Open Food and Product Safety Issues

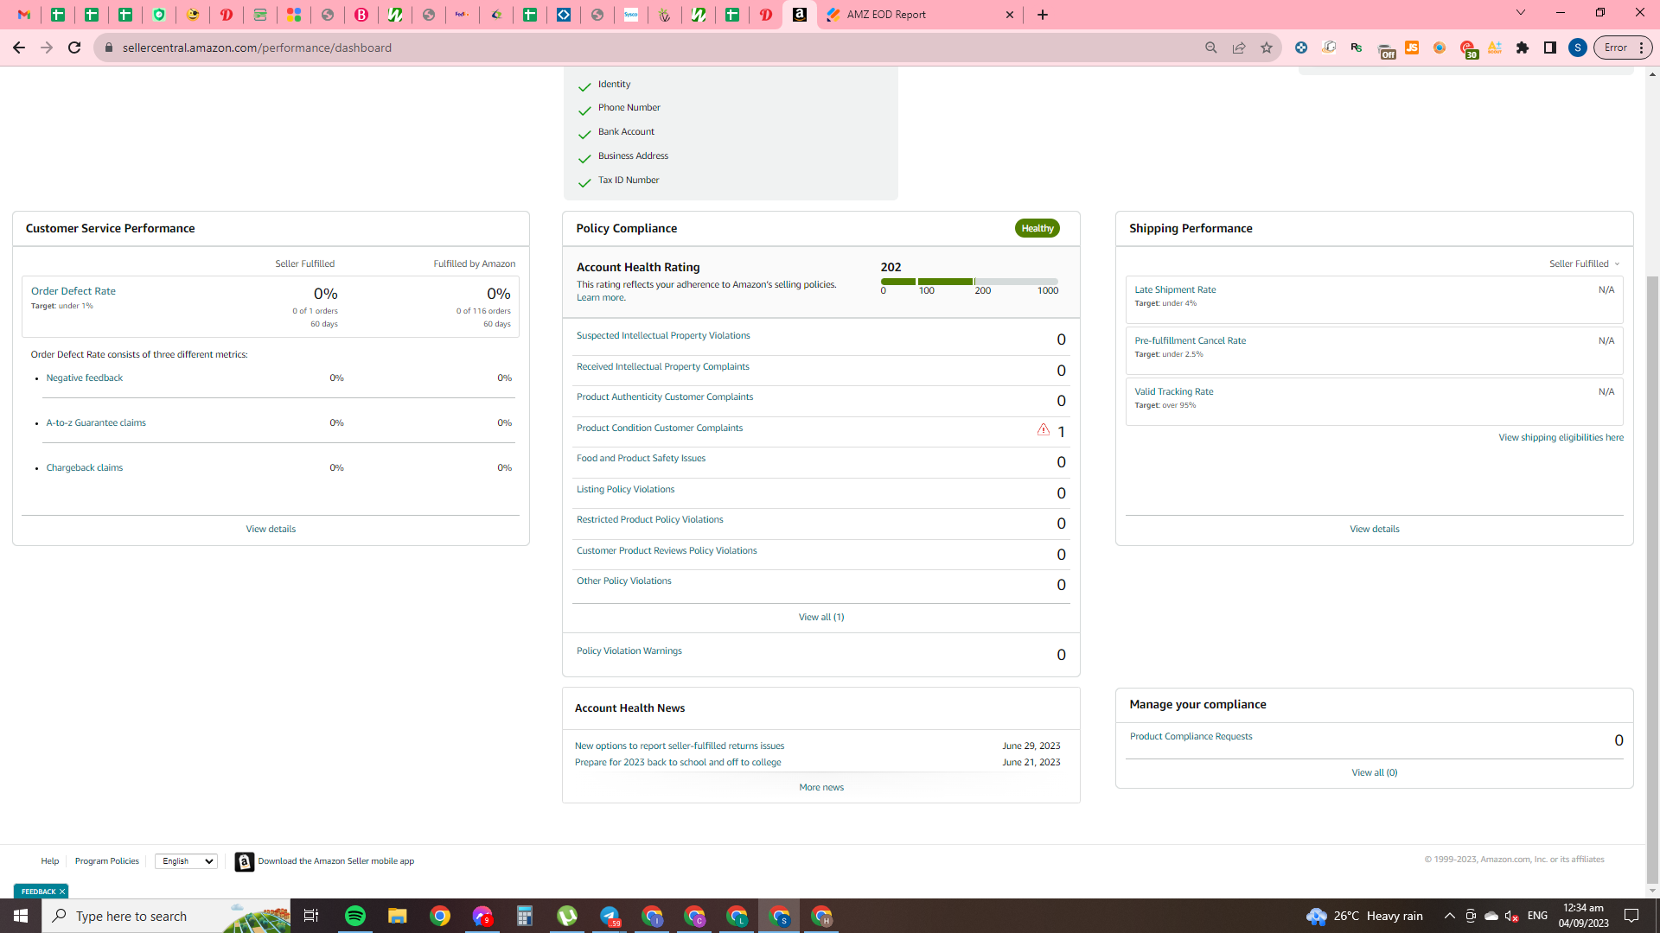click(x=641, y=459)
